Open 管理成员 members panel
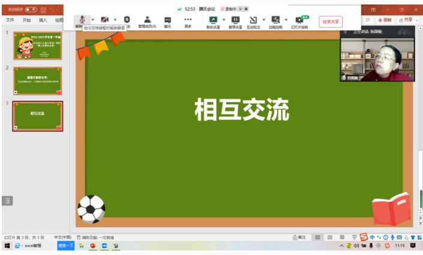This screenshot has width=423, height=255. pos(147,20)
